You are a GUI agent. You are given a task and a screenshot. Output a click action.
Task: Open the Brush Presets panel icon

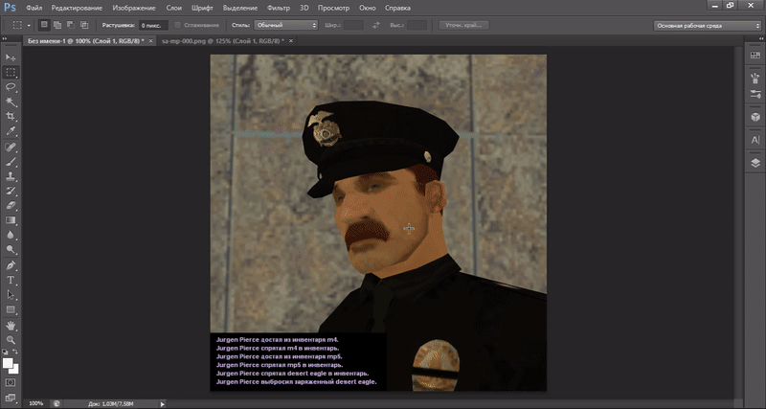point(755,78)
